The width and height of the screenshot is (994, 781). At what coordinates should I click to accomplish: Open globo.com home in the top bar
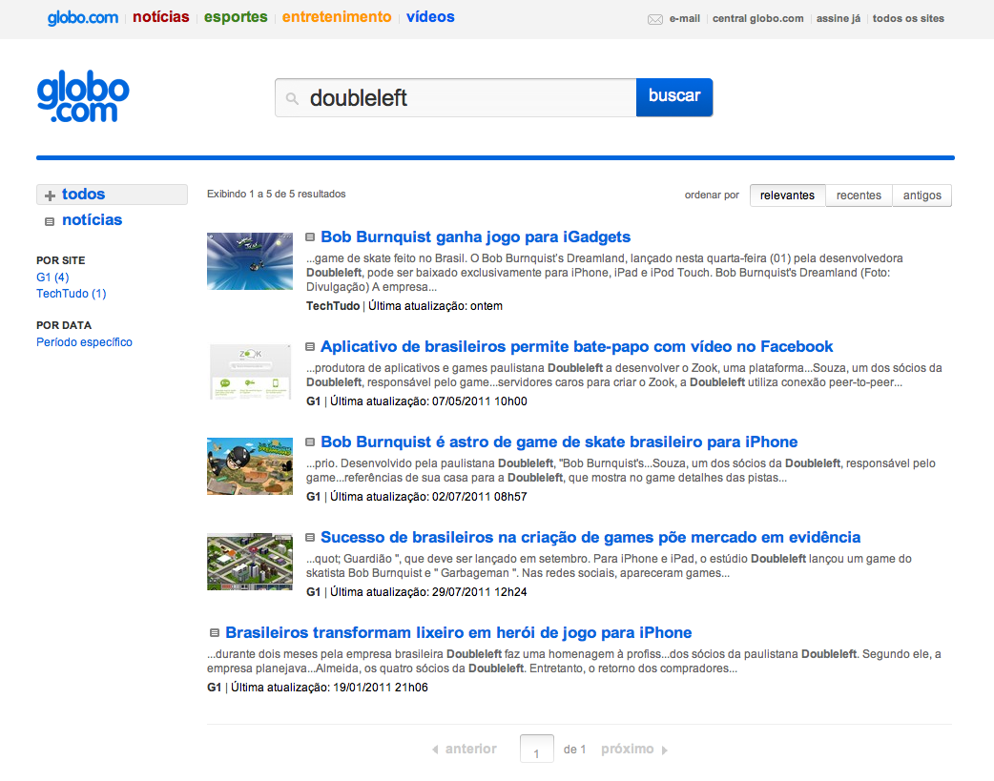point(83,18)
